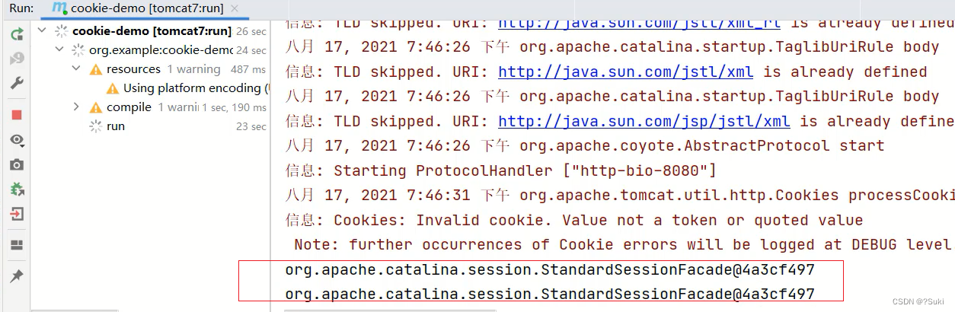Expand the compile warning node
The height and width of the screenshot is (312, 955).
point(76,107)
